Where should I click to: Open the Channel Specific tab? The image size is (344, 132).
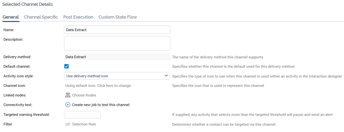tap(41, 17)
